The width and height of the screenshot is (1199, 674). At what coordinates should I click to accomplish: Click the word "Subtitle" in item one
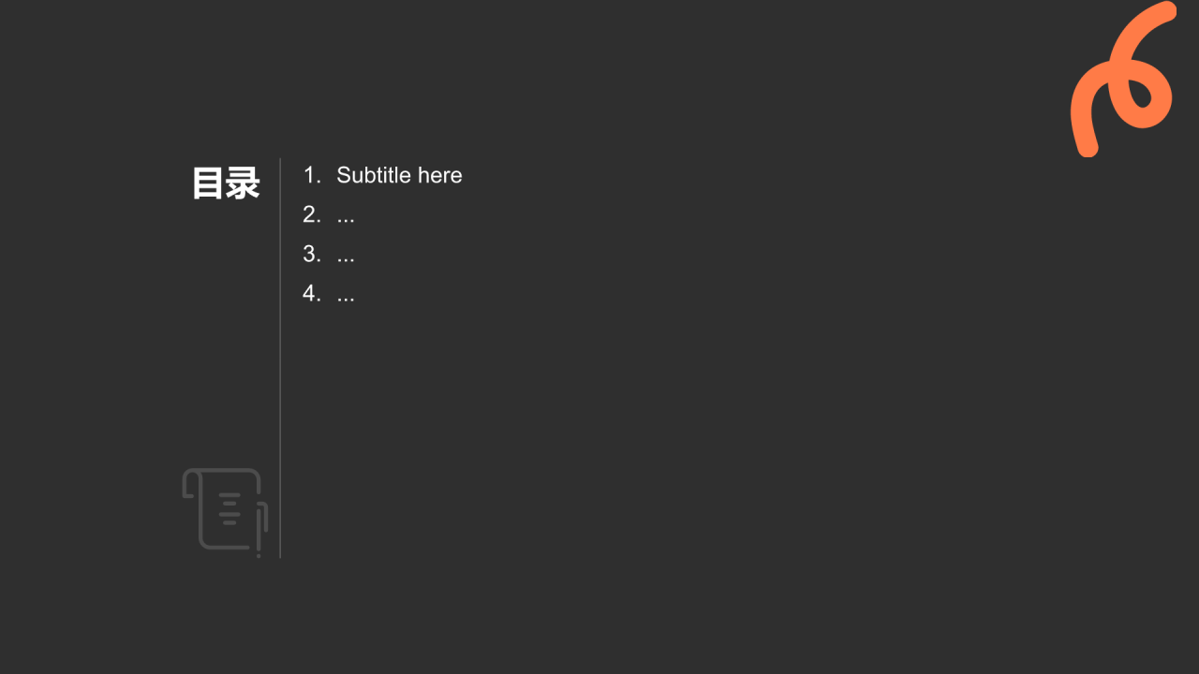(375, 175)
